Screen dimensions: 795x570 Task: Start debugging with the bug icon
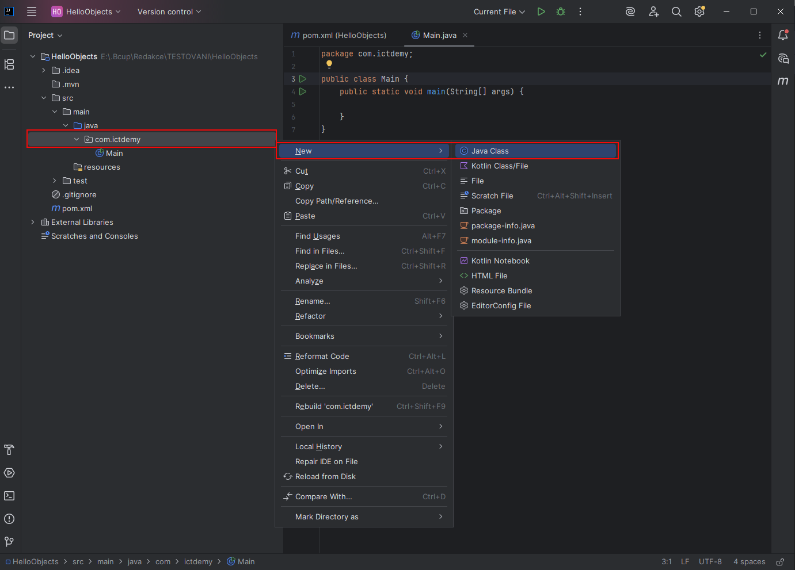coord(560,11)
